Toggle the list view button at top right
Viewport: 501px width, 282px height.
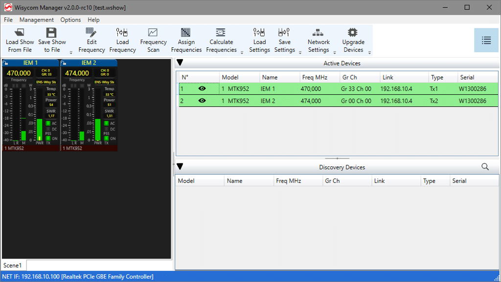pyautogui.click(x=486, y=40)
